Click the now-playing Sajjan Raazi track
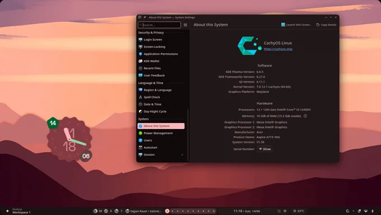 pos(143,211)
